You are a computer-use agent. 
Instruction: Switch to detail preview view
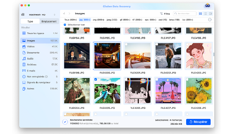pyautogui.click(x=210, y=14)
